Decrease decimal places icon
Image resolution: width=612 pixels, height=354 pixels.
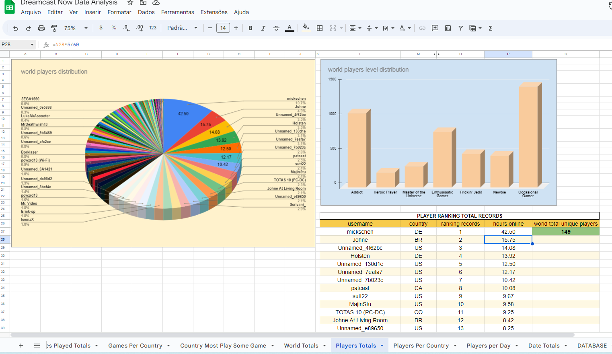pyautogui.click(x=127, y=28)
